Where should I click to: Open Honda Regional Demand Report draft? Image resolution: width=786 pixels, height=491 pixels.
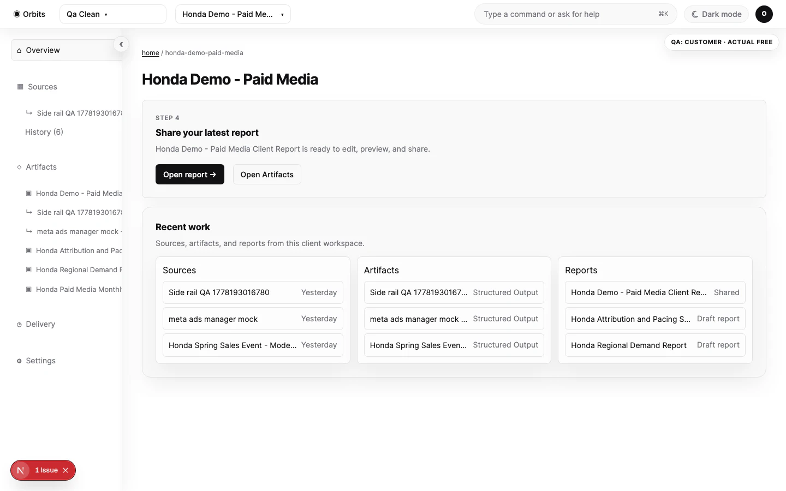655,345
